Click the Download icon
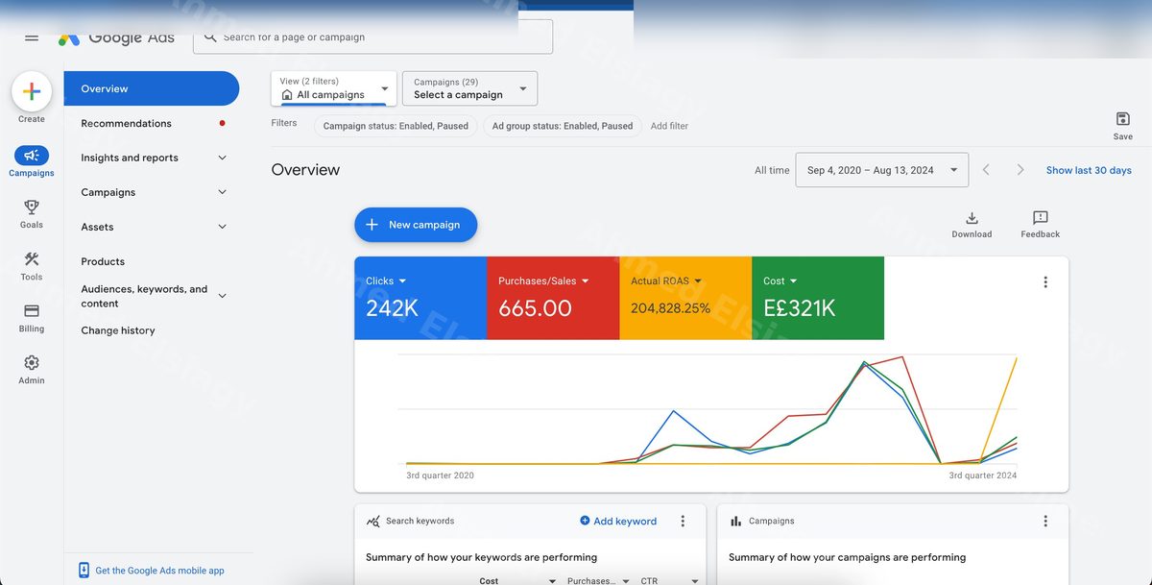This screenshot has width=1152, height=585. click(x=972, y=218)
